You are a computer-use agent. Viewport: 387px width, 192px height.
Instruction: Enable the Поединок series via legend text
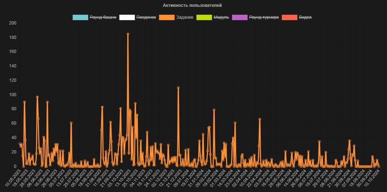(146, 17)
